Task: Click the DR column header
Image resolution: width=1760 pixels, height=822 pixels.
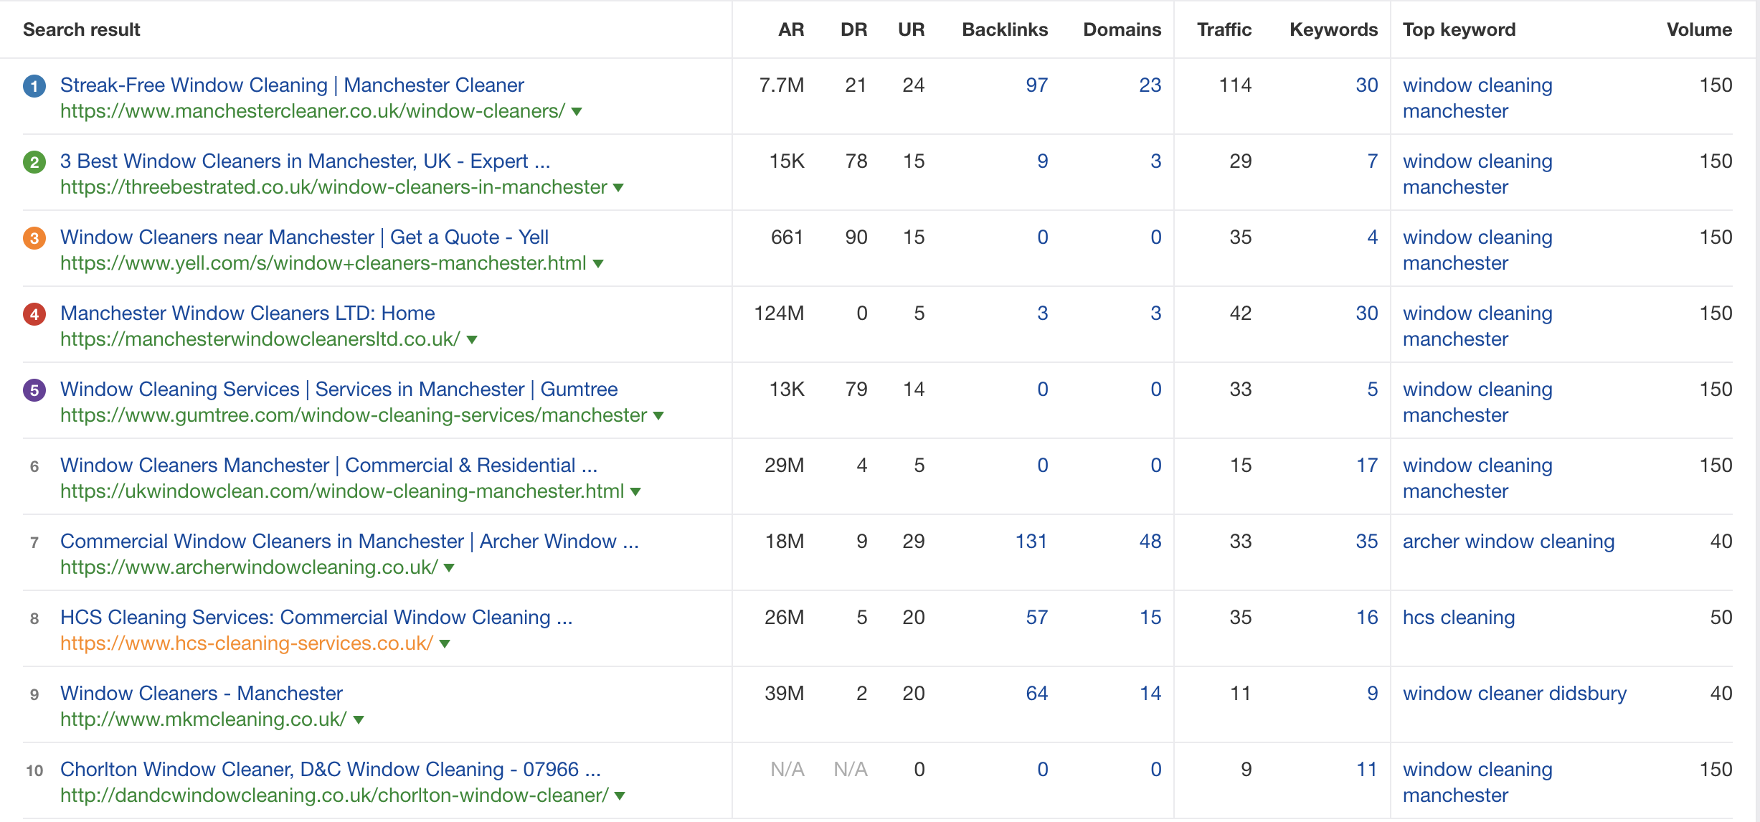Action: pos(853,29)
